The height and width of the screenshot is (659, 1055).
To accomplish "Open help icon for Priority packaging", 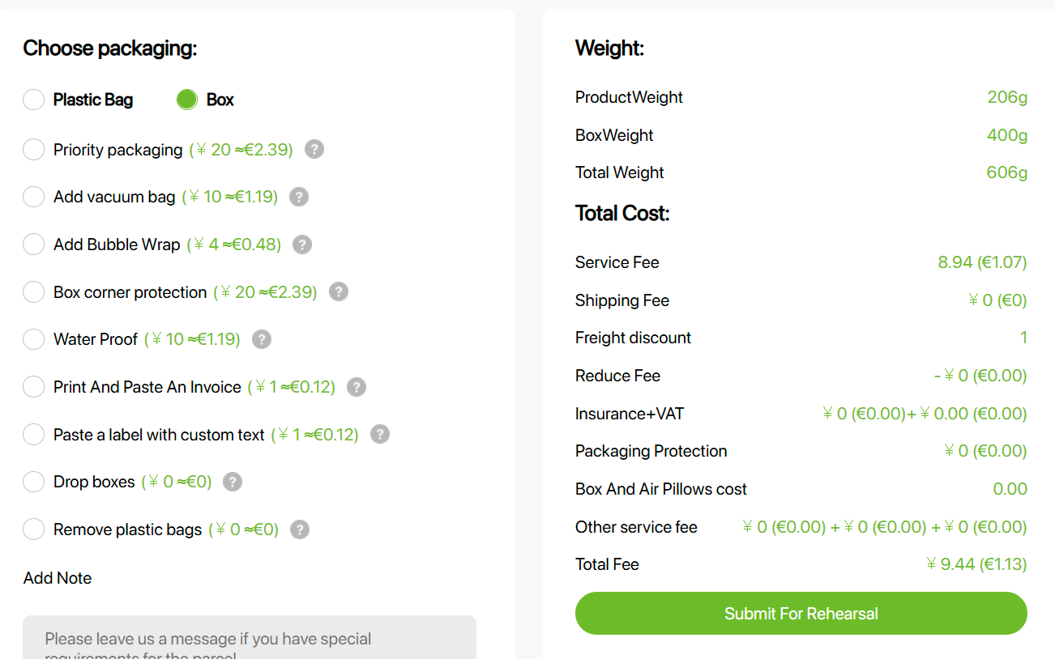I will [314, 150].
